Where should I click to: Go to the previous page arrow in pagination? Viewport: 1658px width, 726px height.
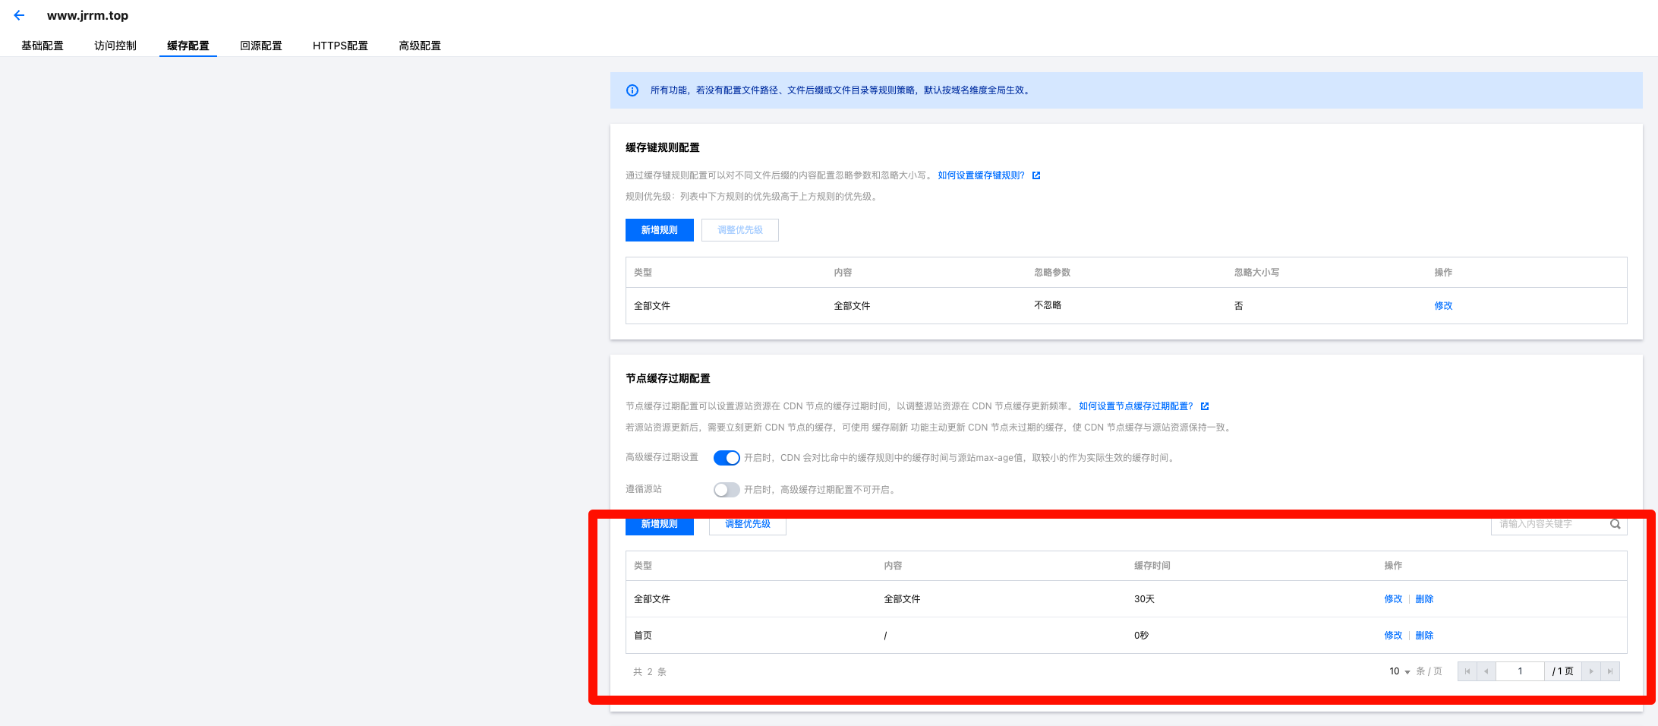click(x=1486, y=671)
